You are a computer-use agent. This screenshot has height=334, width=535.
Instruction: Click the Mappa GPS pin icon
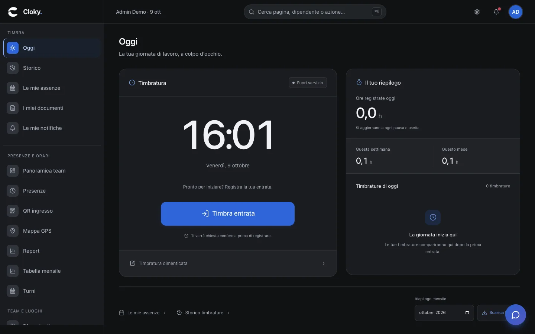13,231
